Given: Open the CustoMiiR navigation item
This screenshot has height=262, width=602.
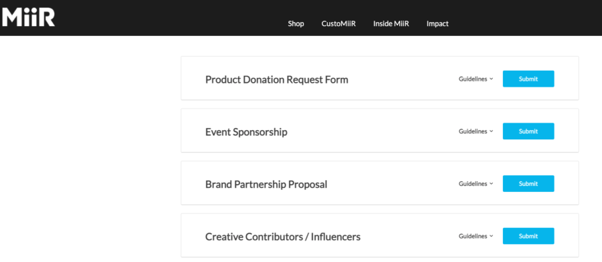Looking at the screenshot, I should point(338,24).
